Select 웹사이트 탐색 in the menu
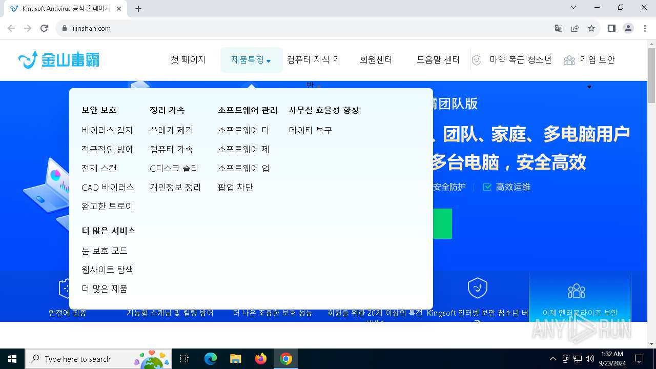The height and width of the screenshot is (369, 656). [107, 270]
